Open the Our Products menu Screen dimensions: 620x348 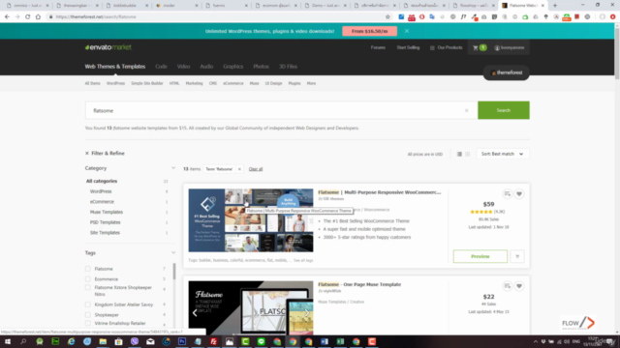point(446,47)
